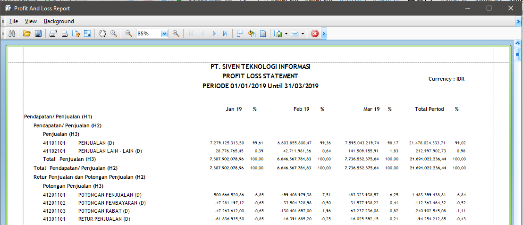Click the Watermark icon
The width and height of the screenshot is (523, 225).
pyautogui.click(x=263, y=33)
